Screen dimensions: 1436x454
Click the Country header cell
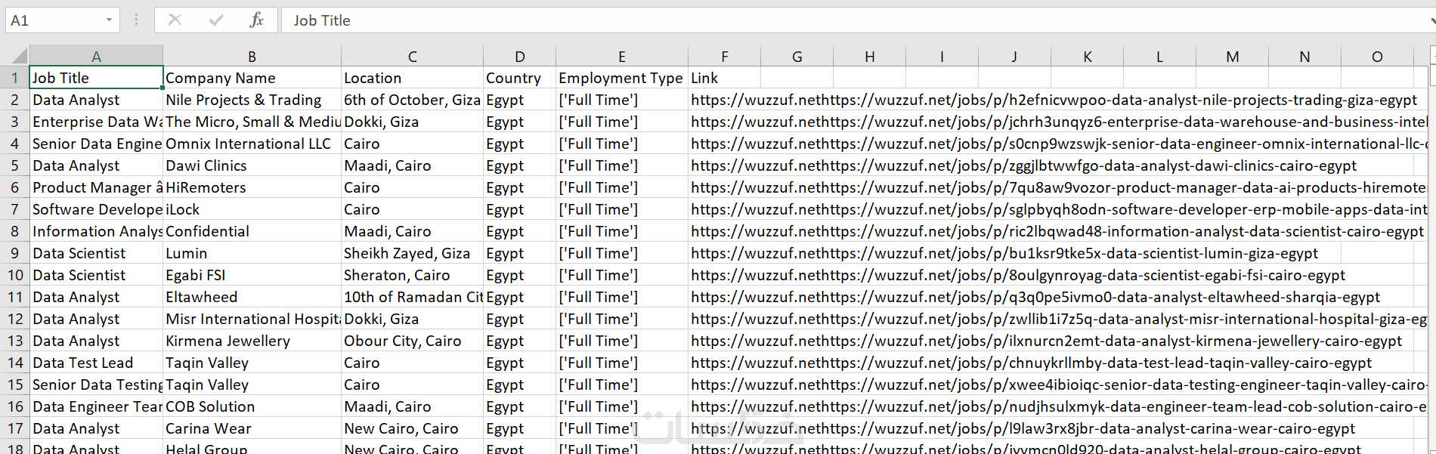(x=519, y=78)
